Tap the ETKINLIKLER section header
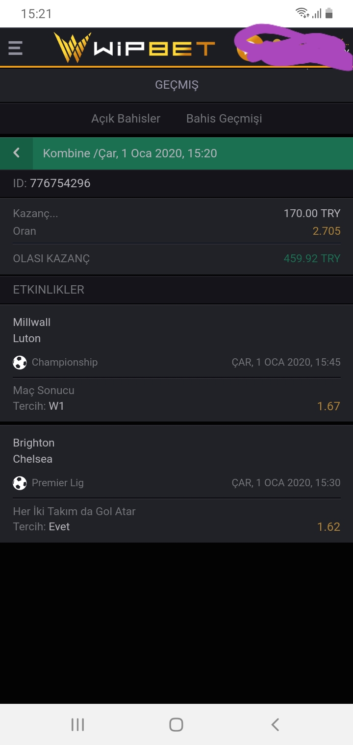 pyautogui.click(x=49, y=290)
